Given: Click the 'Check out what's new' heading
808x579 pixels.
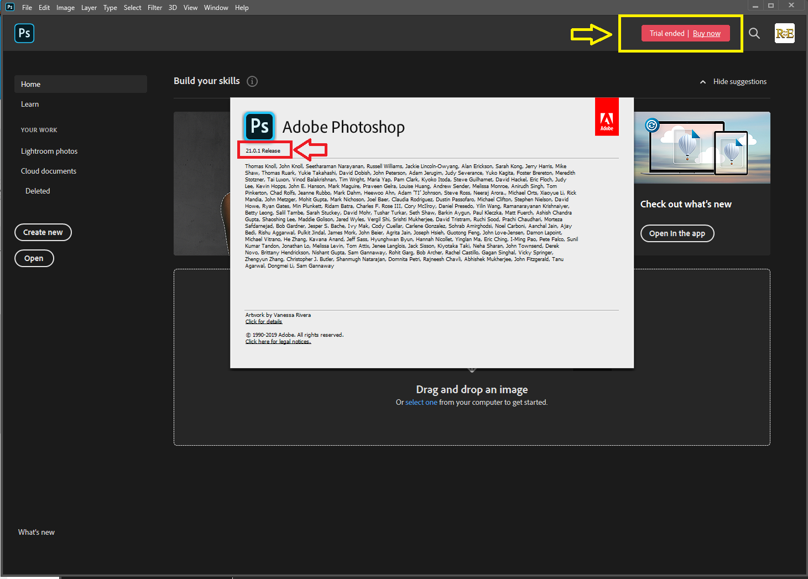Looking at the screenshot, I should 686,204.
